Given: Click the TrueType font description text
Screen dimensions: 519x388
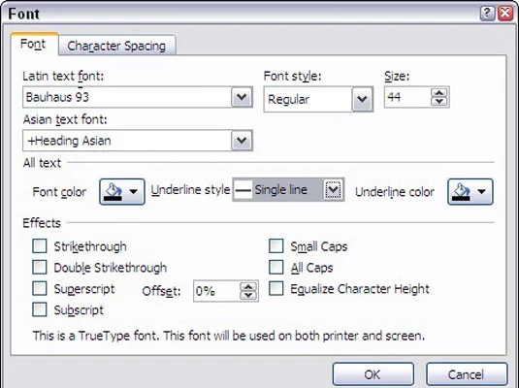Looking at the screenshot, I should click(x=228, y=336).
